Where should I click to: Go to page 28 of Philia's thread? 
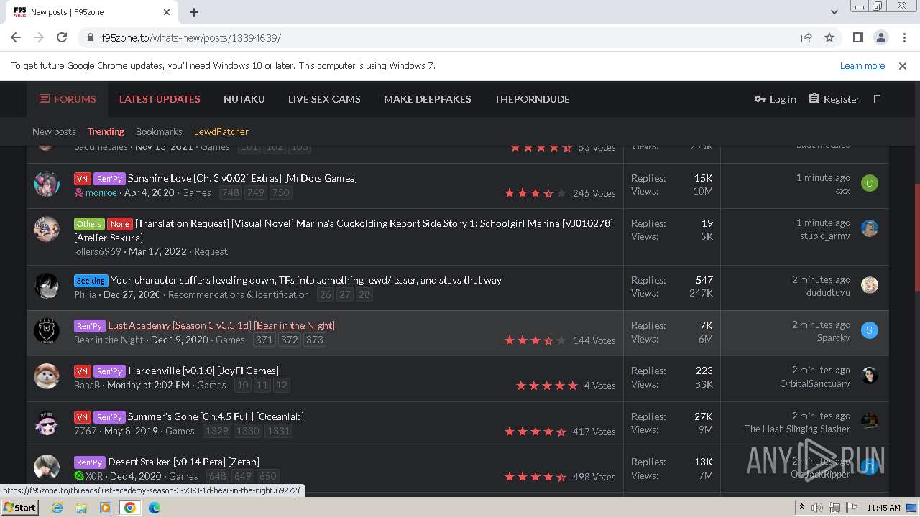[364, 294]
